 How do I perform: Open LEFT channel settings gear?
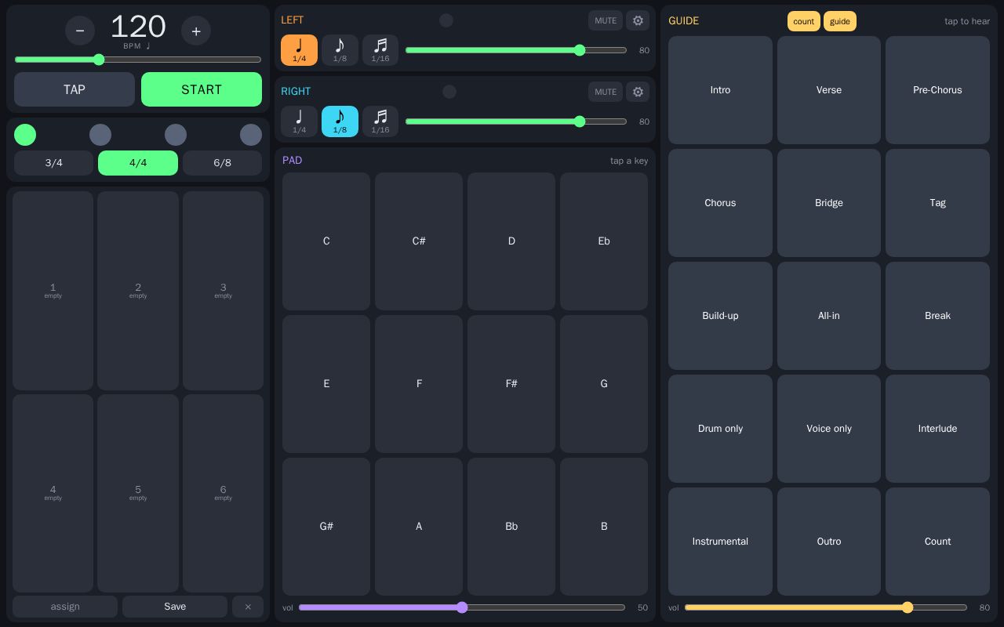point(638,20)
